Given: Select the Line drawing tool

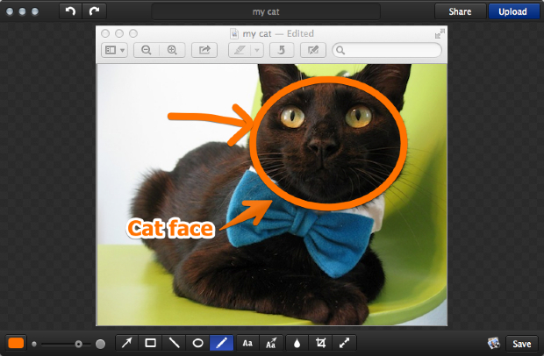Looking at the screenshot, I should coord(174,343).
